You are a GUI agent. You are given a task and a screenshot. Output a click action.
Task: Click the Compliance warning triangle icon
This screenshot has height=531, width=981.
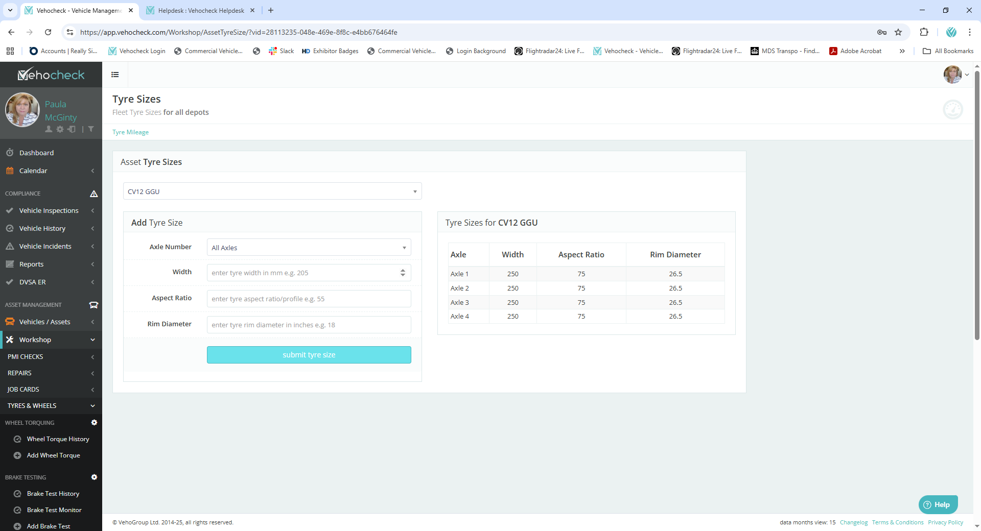[x=94, y=194]
